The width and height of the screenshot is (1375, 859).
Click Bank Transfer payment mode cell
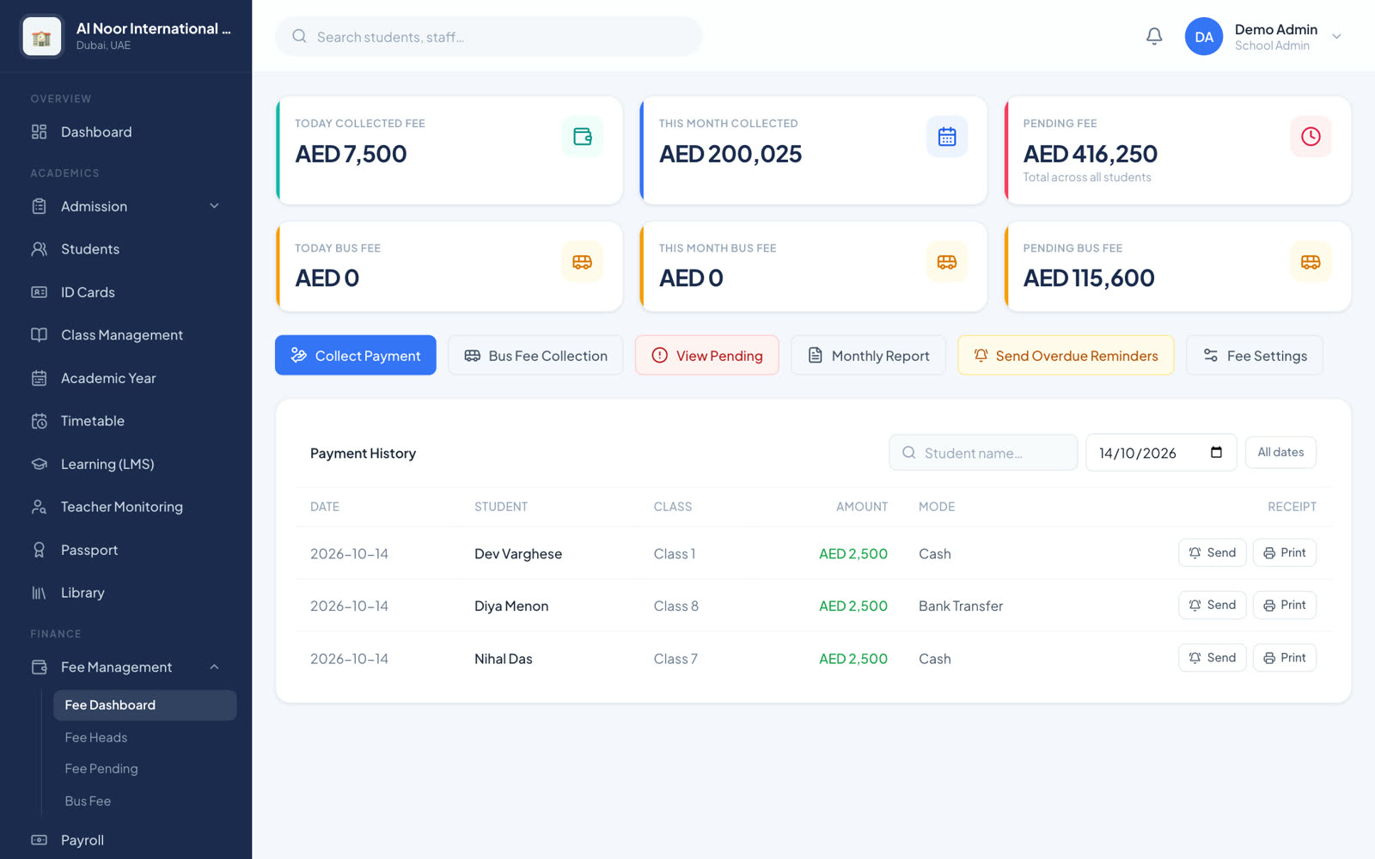961,606
